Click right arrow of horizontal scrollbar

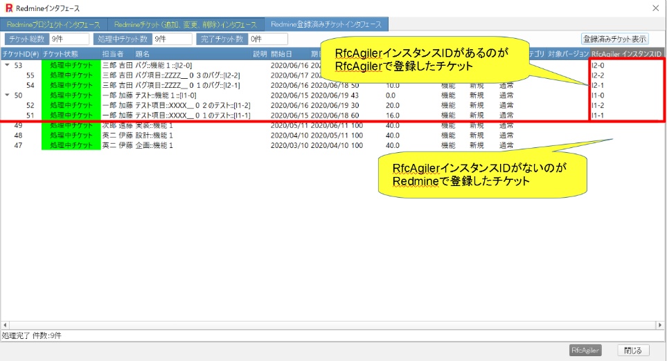point(660,325)
